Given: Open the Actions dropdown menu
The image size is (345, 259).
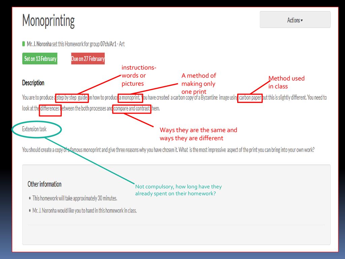Looking at the screenshot, I should (295, 20).
